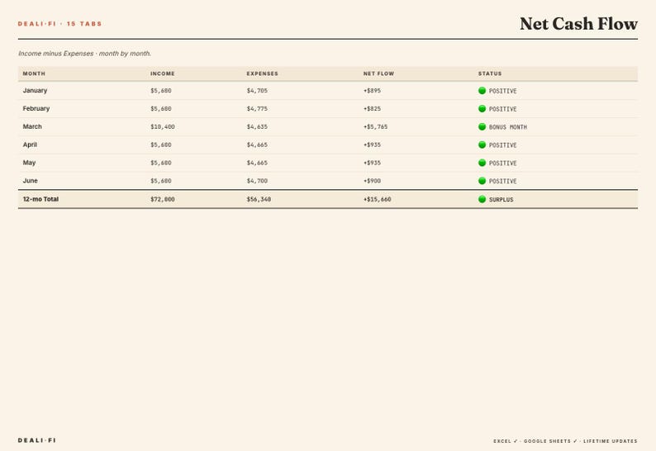Click the BONUS MONTH status text

508,127
